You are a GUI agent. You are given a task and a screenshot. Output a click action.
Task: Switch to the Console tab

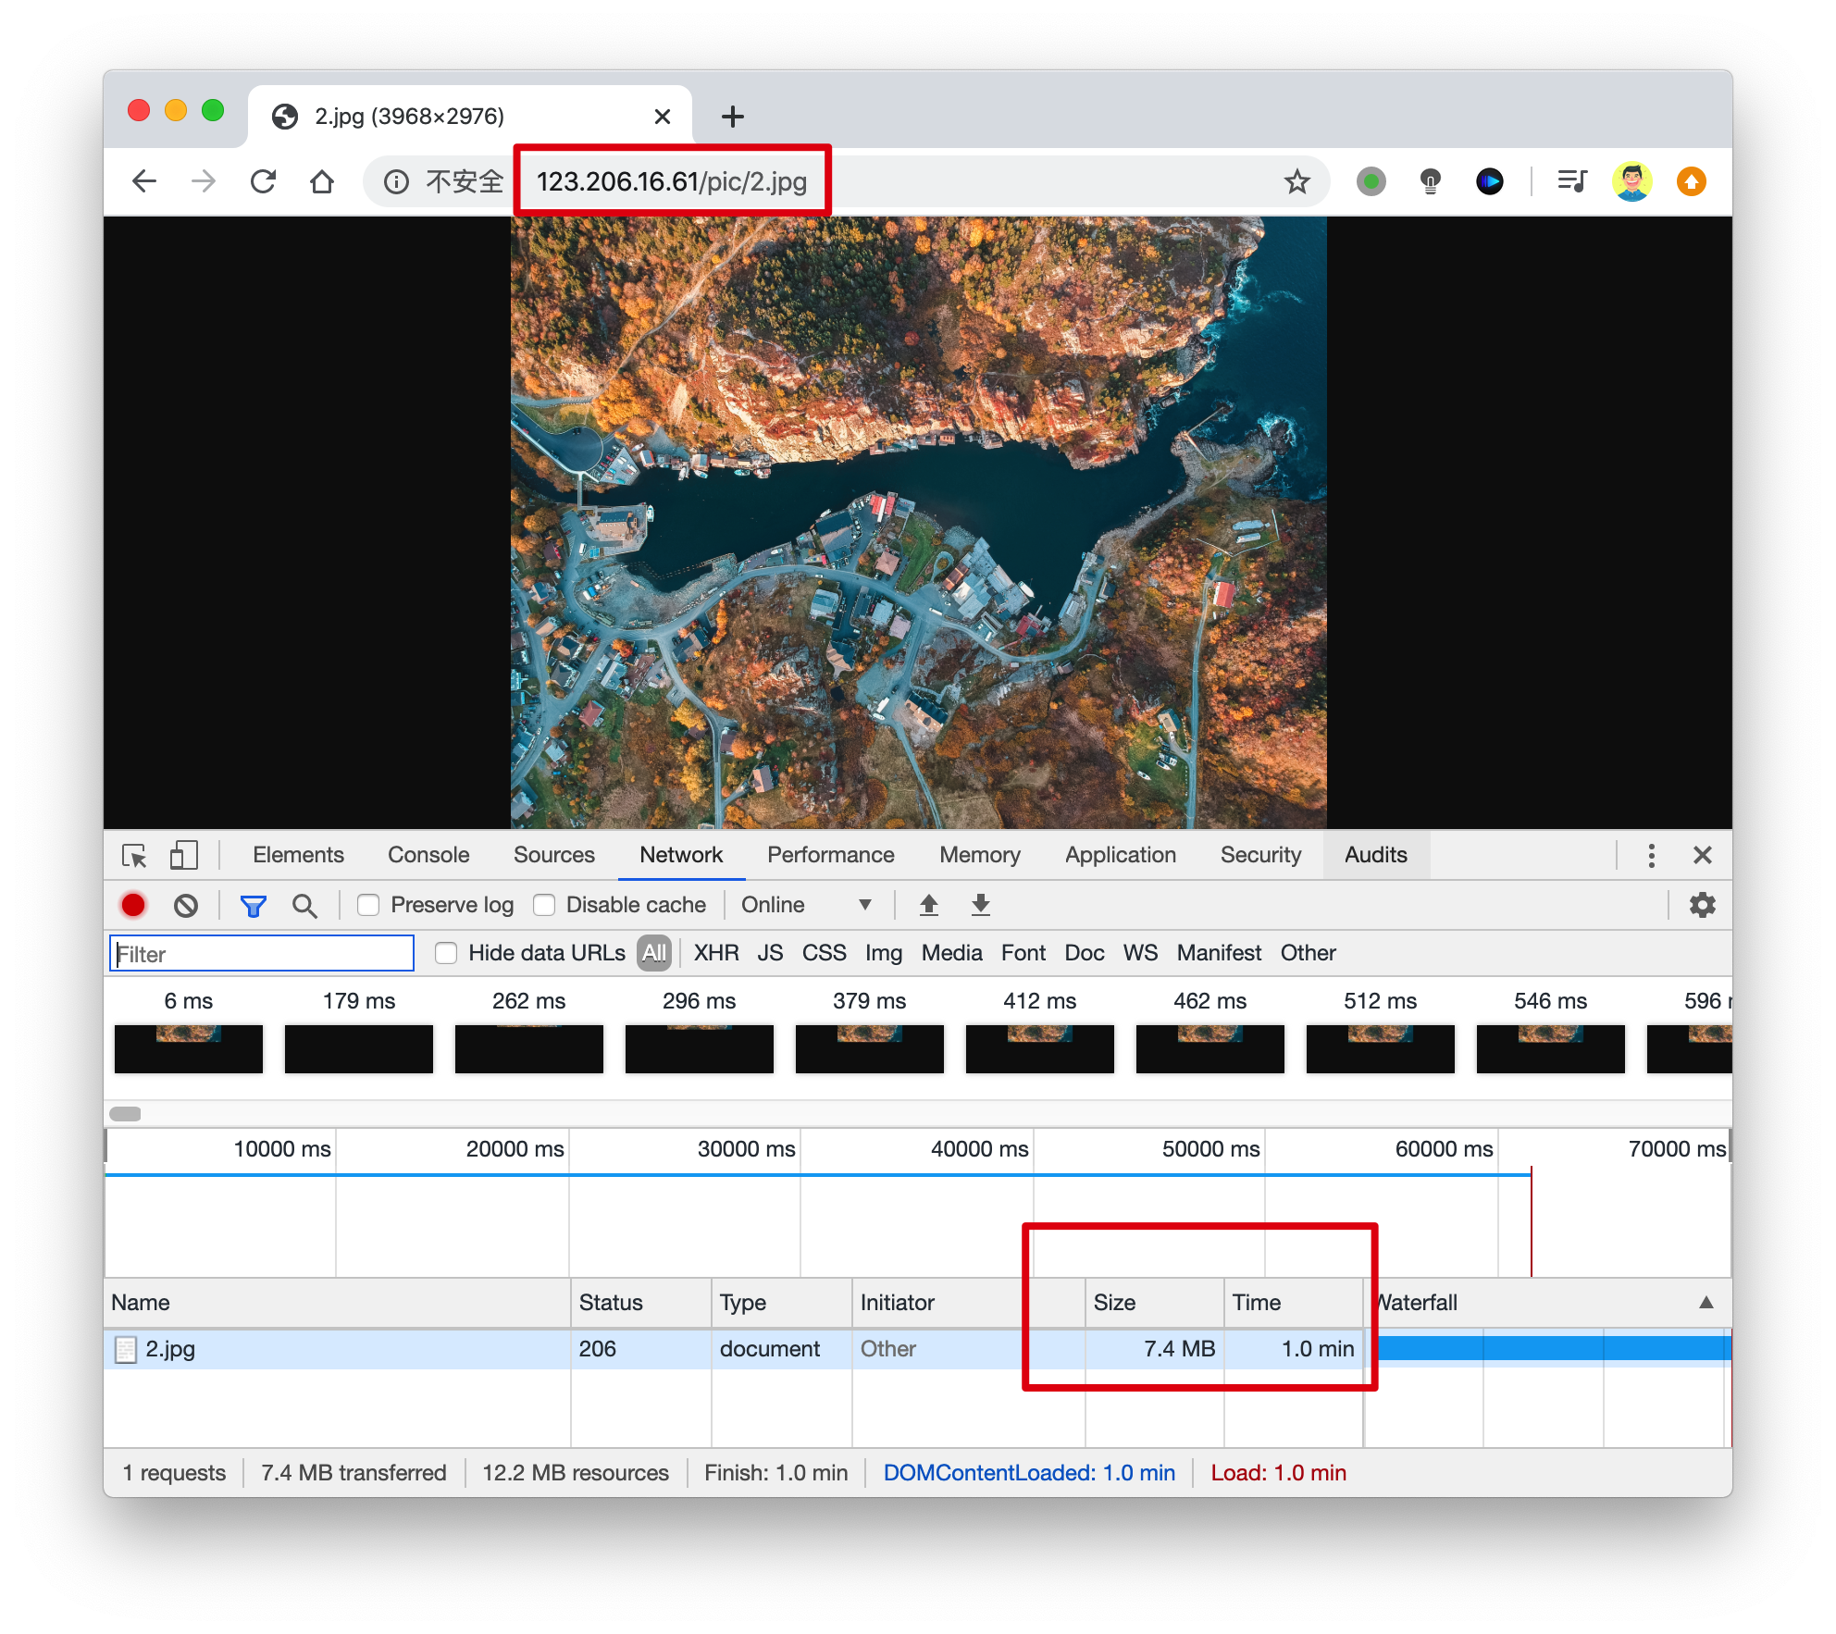428,855
